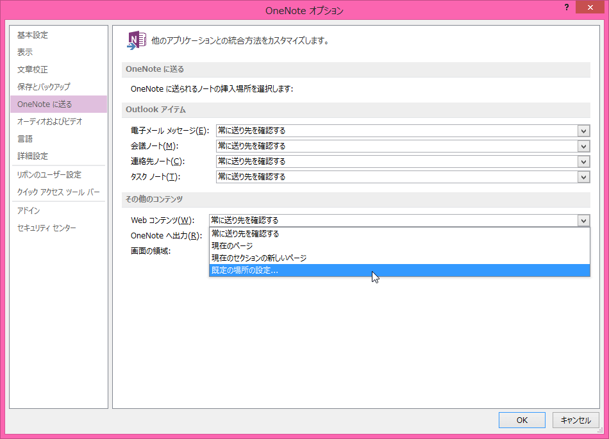Click the 連絡先ノート(C) label
Screen dimensions: 609x439
click(158, 162)
